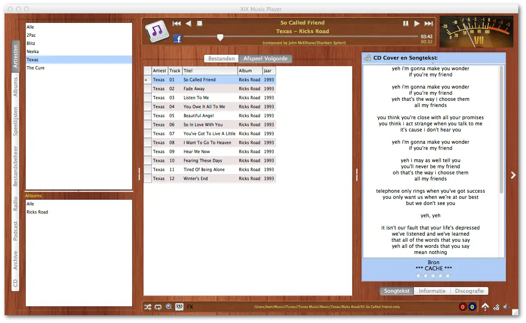
Task: Sort tracks by the Titel column header
Action: (210, 71)
